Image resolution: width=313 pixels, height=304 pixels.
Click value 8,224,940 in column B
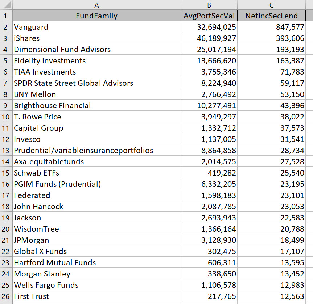coord(209,83)
